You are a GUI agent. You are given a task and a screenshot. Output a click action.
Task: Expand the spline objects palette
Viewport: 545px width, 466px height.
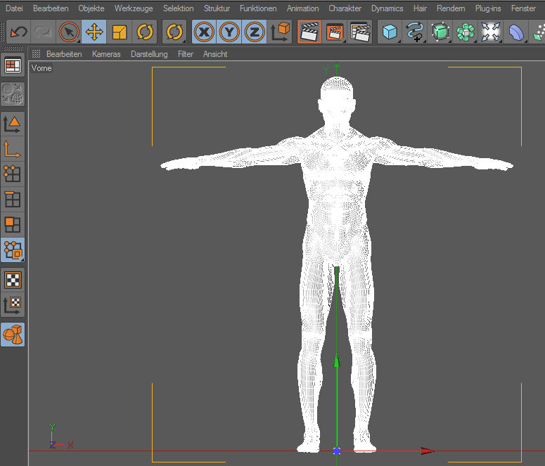coord(415,32)
